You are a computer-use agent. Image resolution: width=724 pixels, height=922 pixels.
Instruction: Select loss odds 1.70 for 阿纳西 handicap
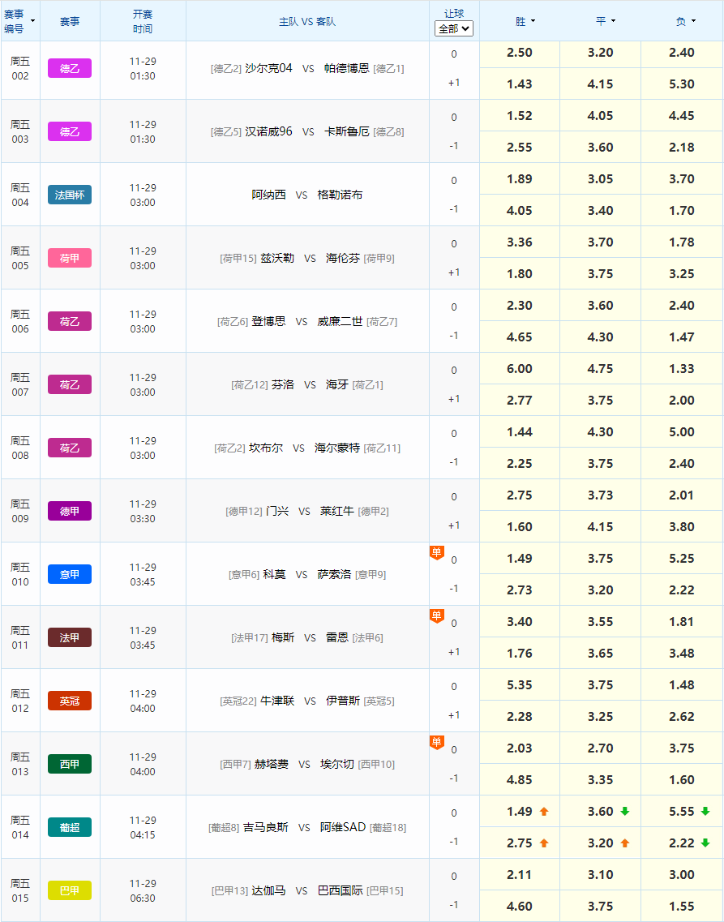[682, 211]
